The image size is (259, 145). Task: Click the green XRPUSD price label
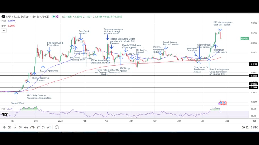245,39
